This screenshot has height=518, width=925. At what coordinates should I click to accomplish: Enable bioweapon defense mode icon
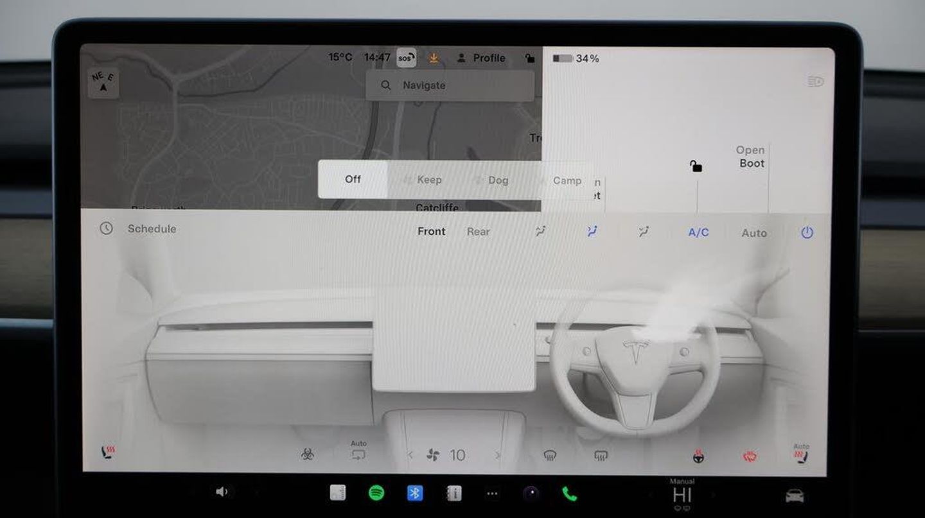coord(308,455)
